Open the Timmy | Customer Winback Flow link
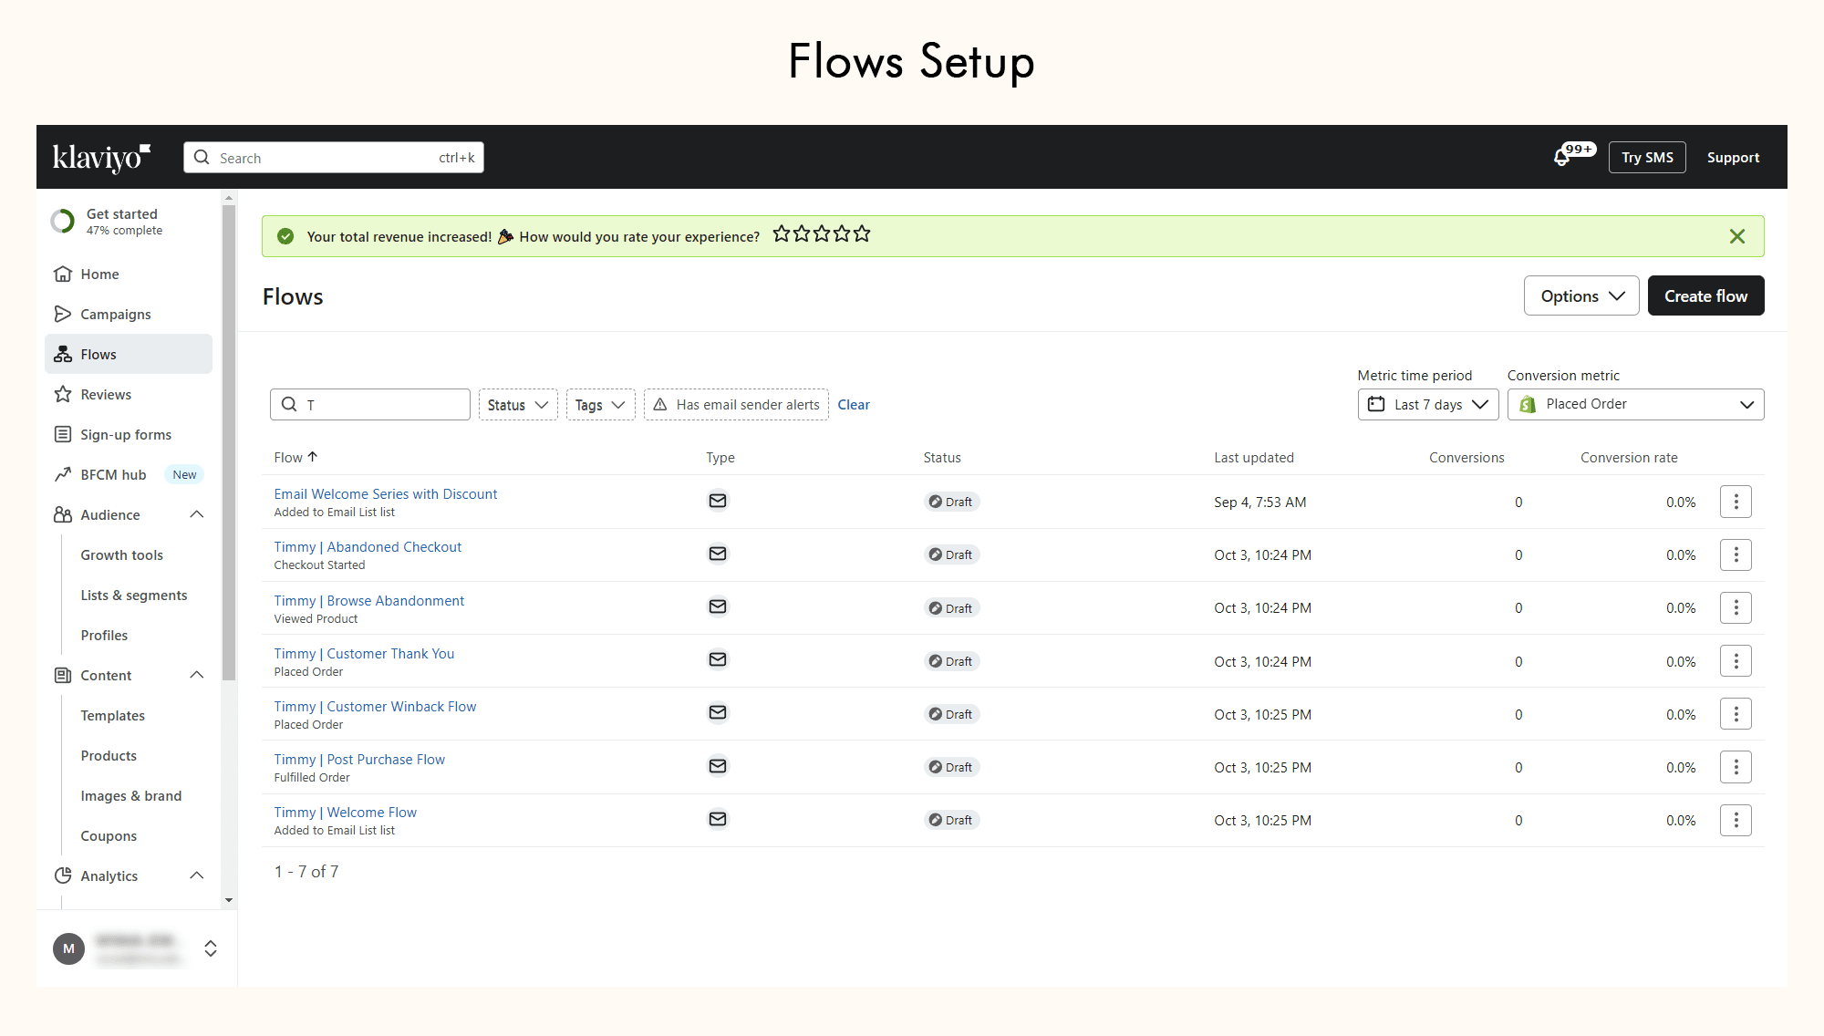The height and width of the screenshot is (1036, 1824). click(x=375, y=707)
